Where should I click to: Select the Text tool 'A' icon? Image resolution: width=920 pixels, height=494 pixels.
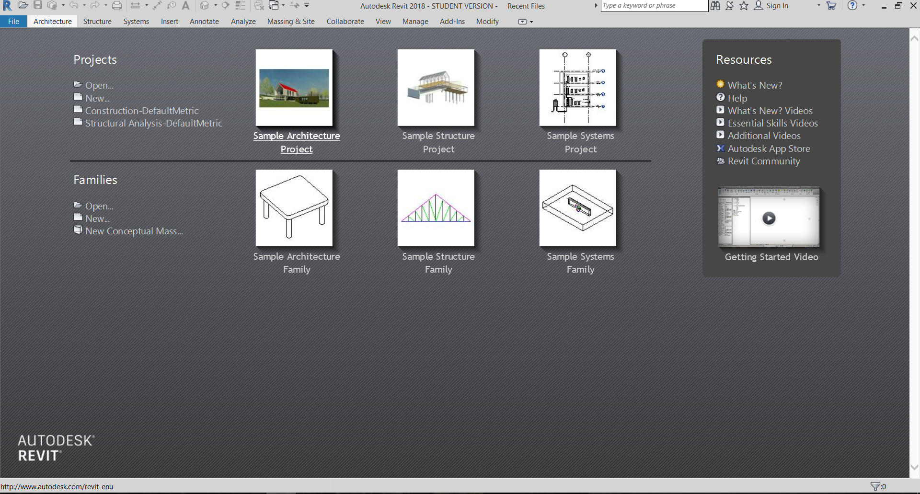coord(186,6)
